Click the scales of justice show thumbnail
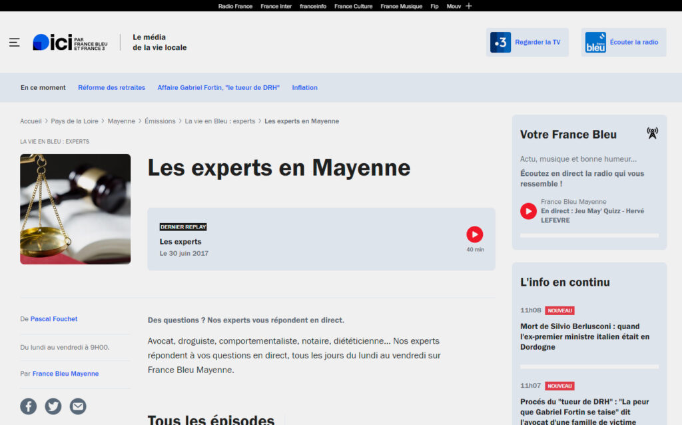 point(75,209)
